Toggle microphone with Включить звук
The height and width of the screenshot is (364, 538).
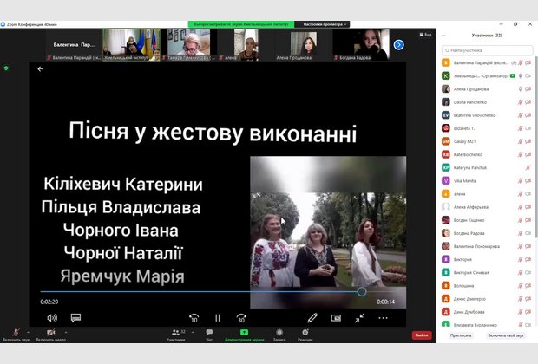(x=16, y=335)
